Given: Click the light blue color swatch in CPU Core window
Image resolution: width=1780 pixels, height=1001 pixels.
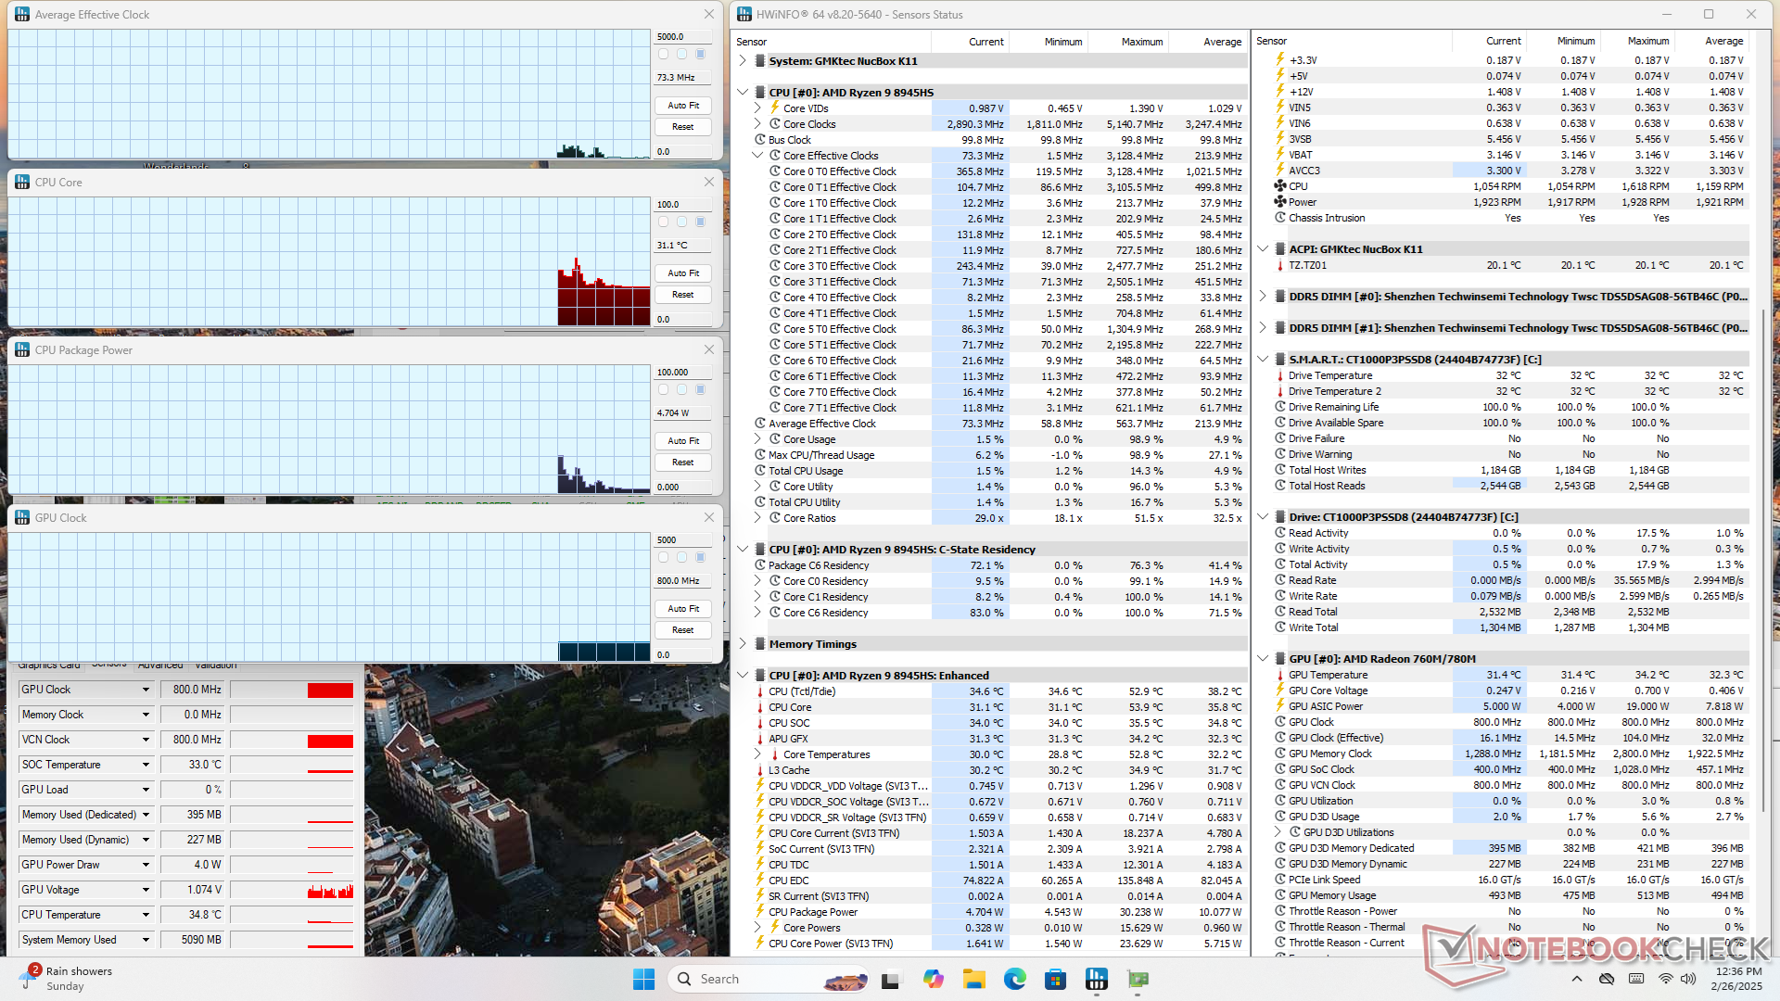Looking at the screenshot, I should pyautogui.click(x=681, y=222).
